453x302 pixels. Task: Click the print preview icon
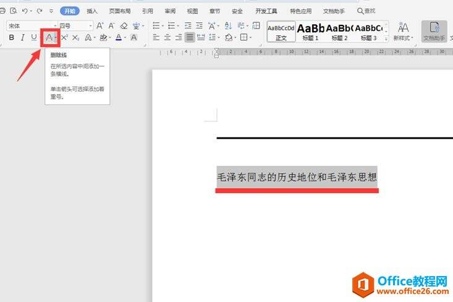click(13, 11)
